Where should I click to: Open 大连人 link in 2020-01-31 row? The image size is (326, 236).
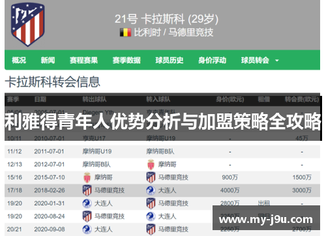pyautogui.click(x=104, y=203)
